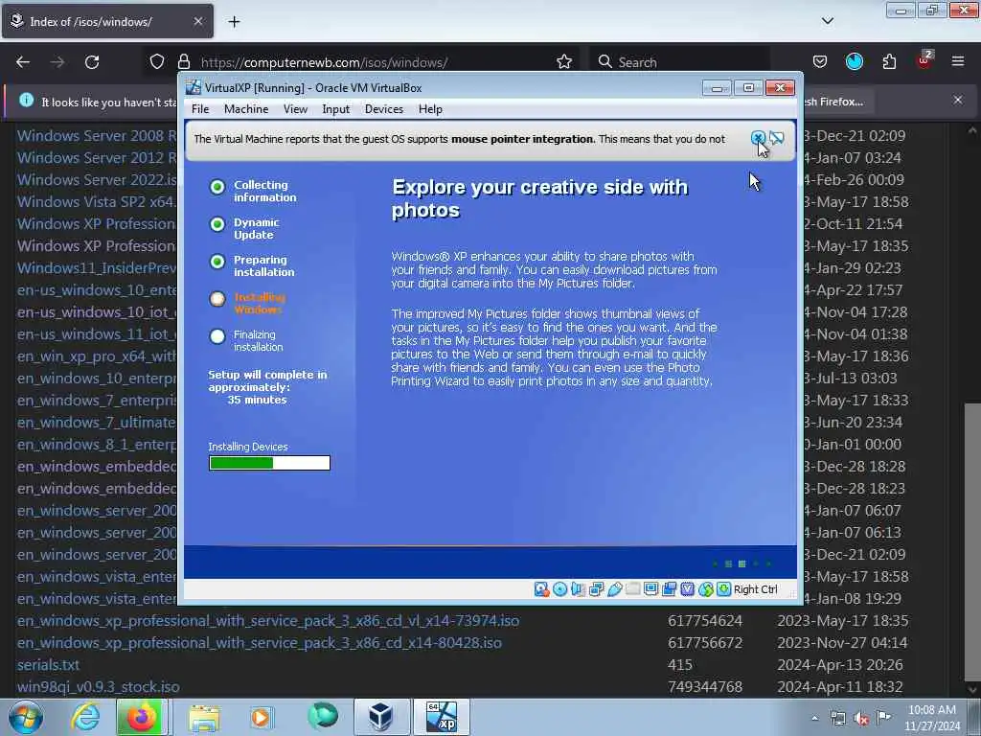Image resolution: width=981 pixels, height=736 pixels.
Task: Click the Firefox back arrow
Action: pyautogui.click(x=23, y=62)
